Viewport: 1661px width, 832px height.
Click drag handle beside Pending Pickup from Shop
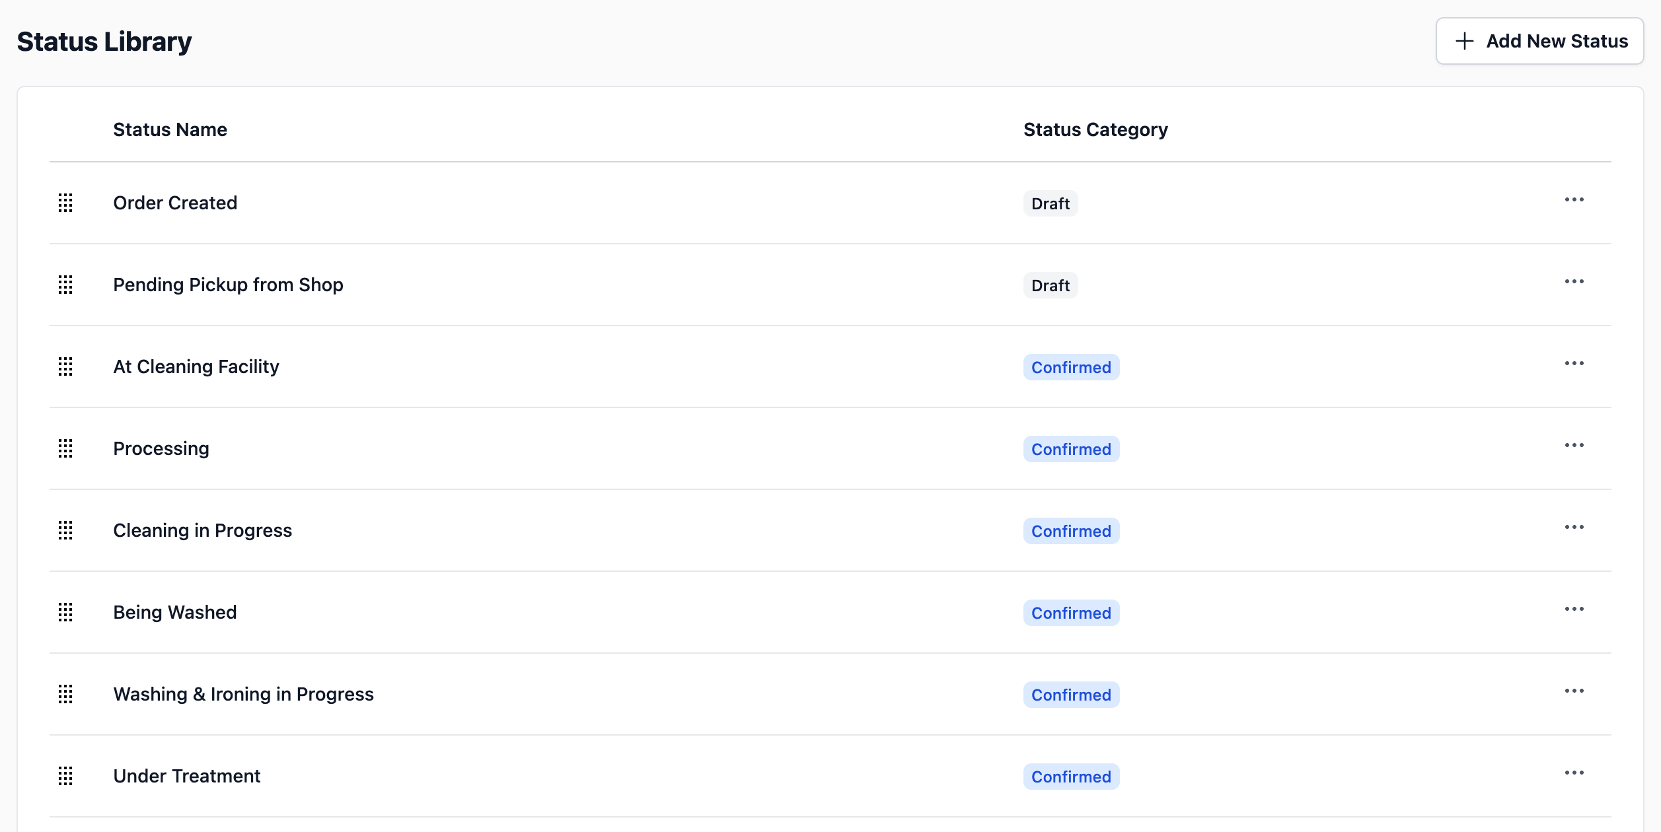[x=65, y=285]
